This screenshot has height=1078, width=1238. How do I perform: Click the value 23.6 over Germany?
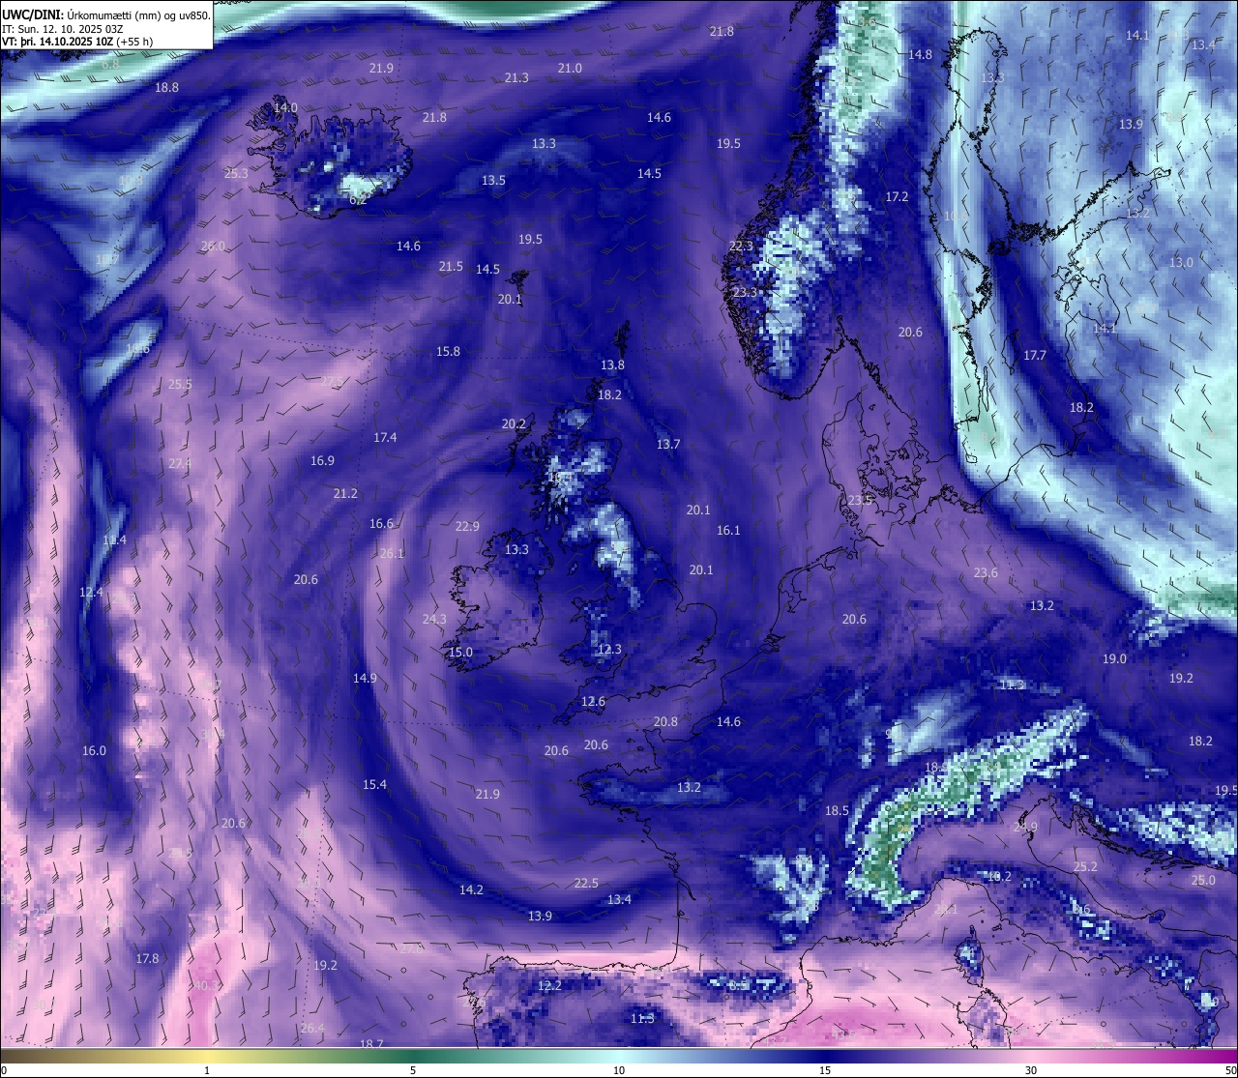[986, 572]
